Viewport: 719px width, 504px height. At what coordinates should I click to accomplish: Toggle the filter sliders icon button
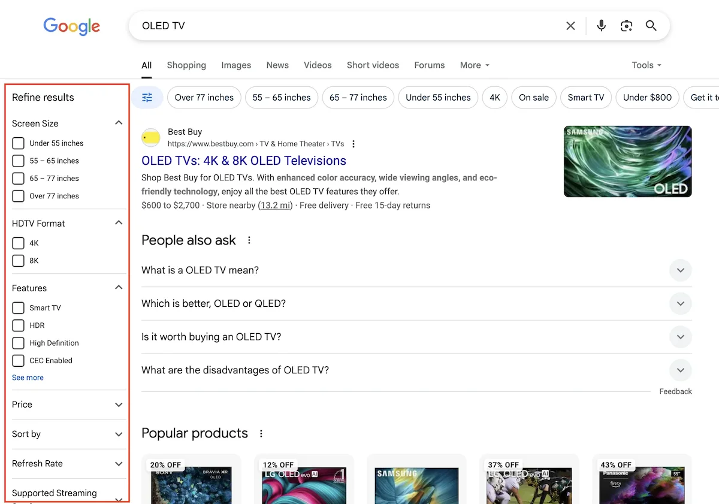click(x=147, y=97)
